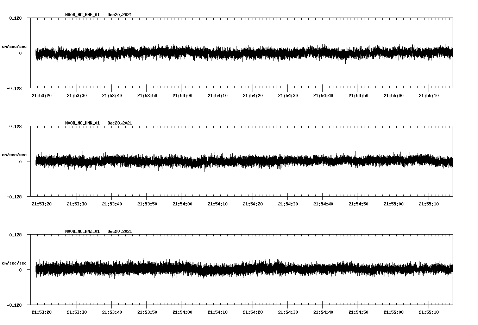Click the 21:53:30 time label on HNN plot
The height and width of the screenshot is (325, 478).
[77, 204]
